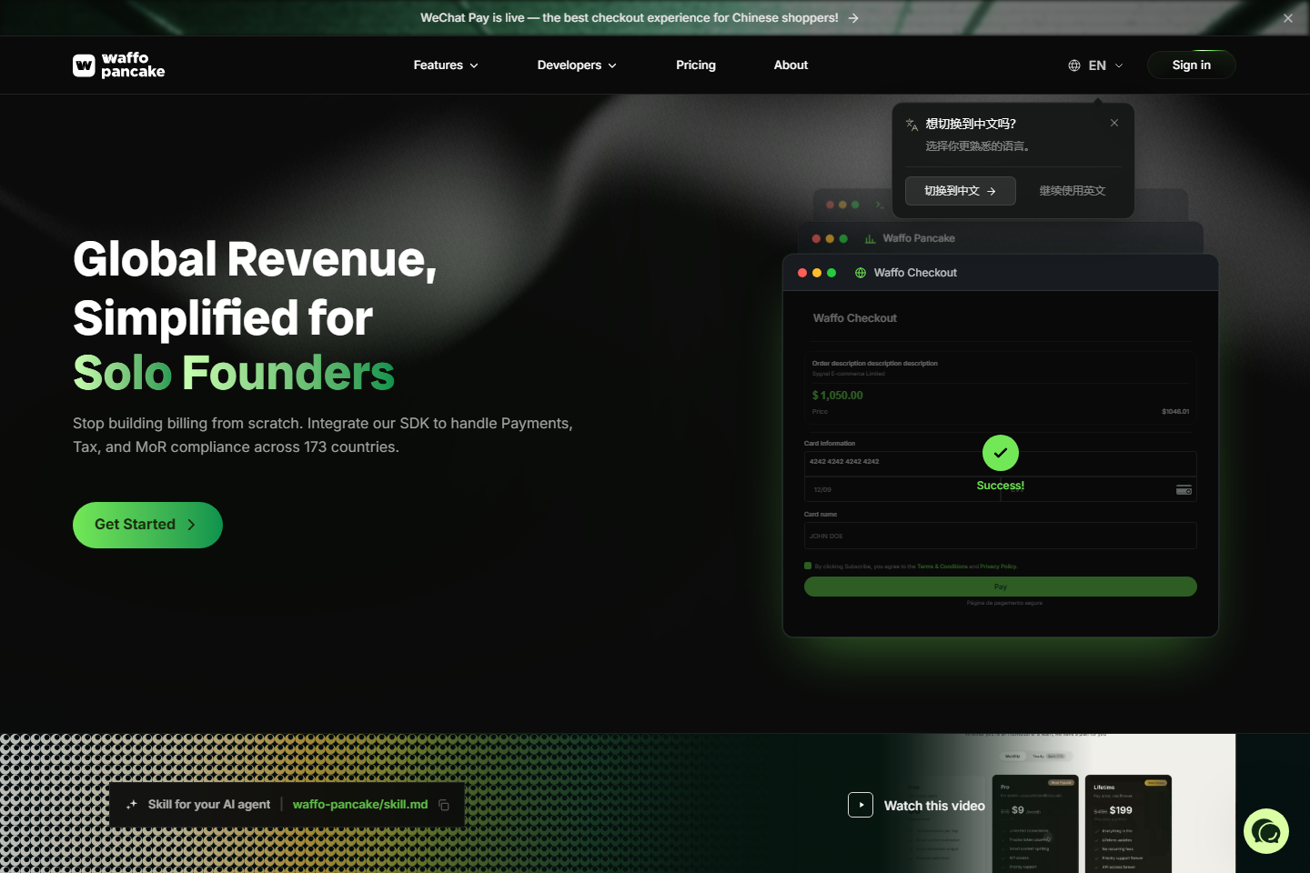This screenshot has height=873, width=1310.
Task: Open the About page
Action: 791,65
